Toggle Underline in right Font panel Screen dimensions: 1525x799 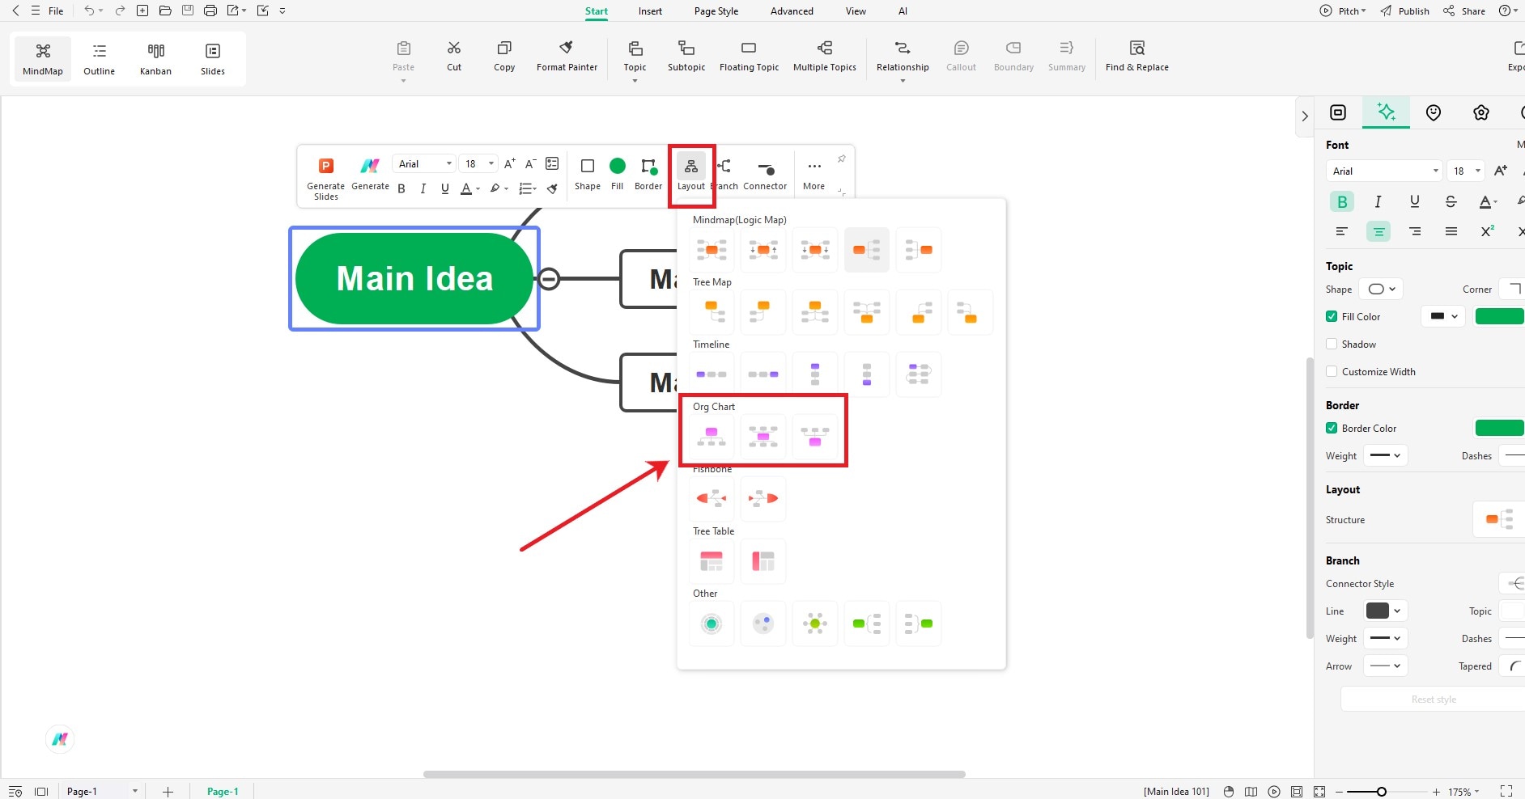click(1414, 201)
